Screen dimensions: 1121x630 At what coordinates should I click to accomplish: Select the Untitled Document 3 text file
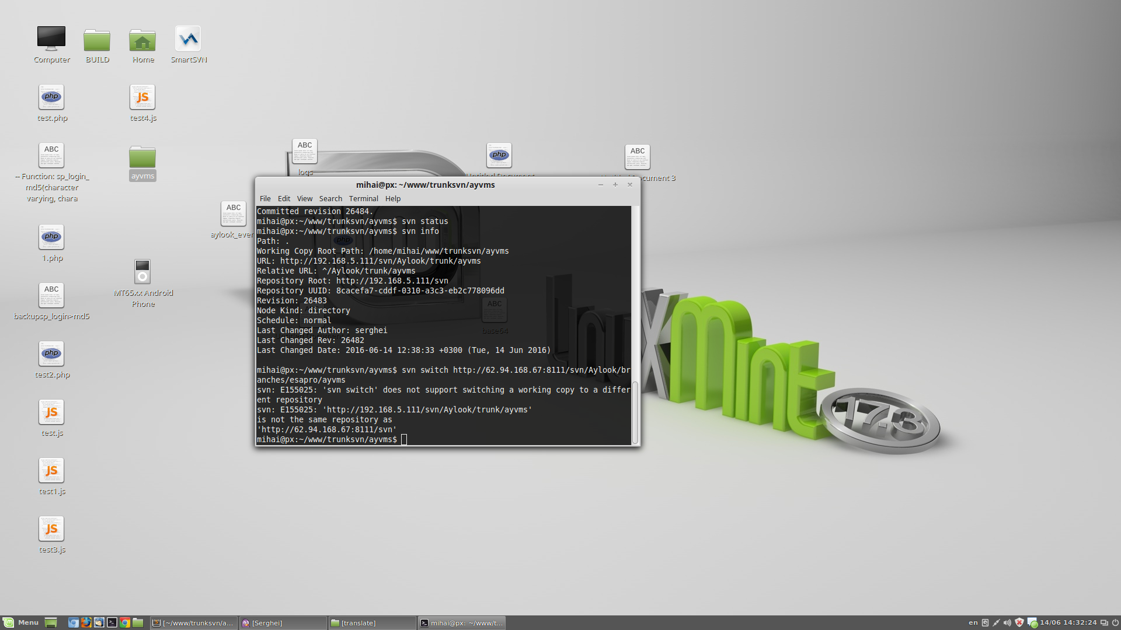point(638,157)
